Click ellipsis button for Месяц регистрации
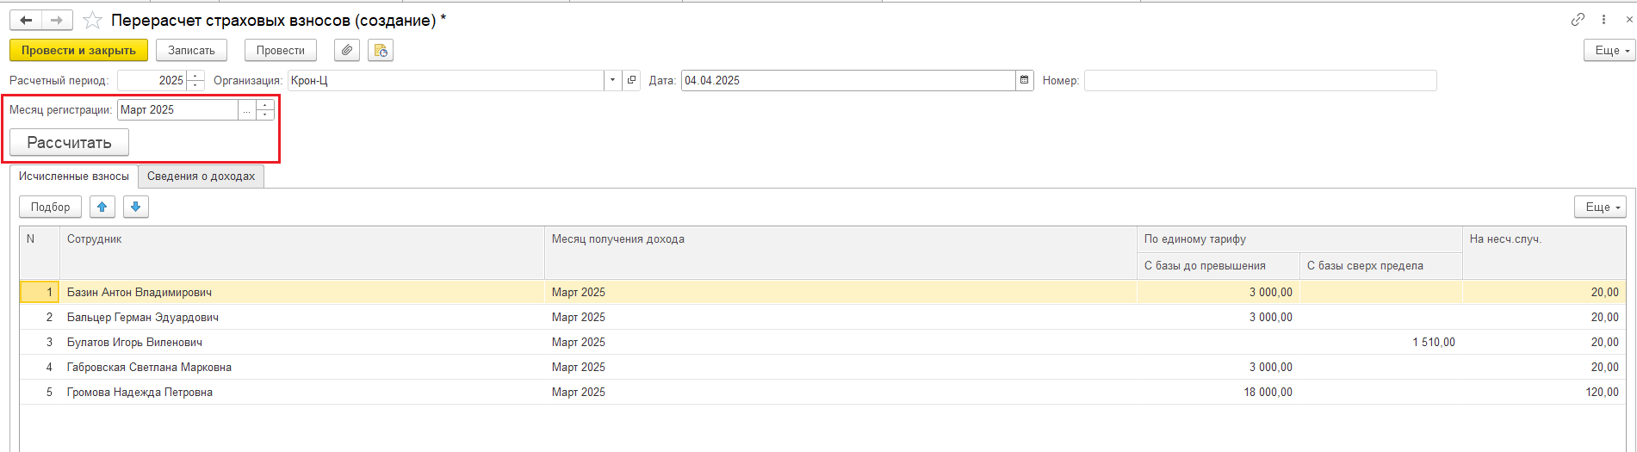The width and height of the screenshot is (1637, 452). (246, 110)
